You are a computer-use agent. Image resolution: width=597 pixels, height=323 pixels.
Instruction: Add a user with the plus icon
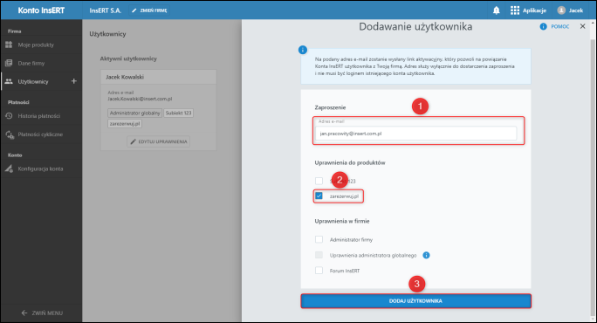coord(74,81)
